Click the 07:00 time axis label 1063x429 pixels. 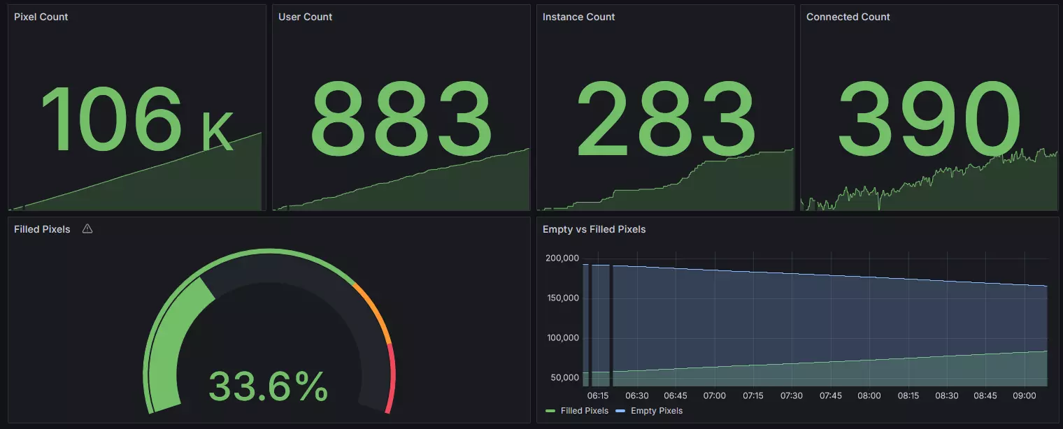tap(715, 395)
